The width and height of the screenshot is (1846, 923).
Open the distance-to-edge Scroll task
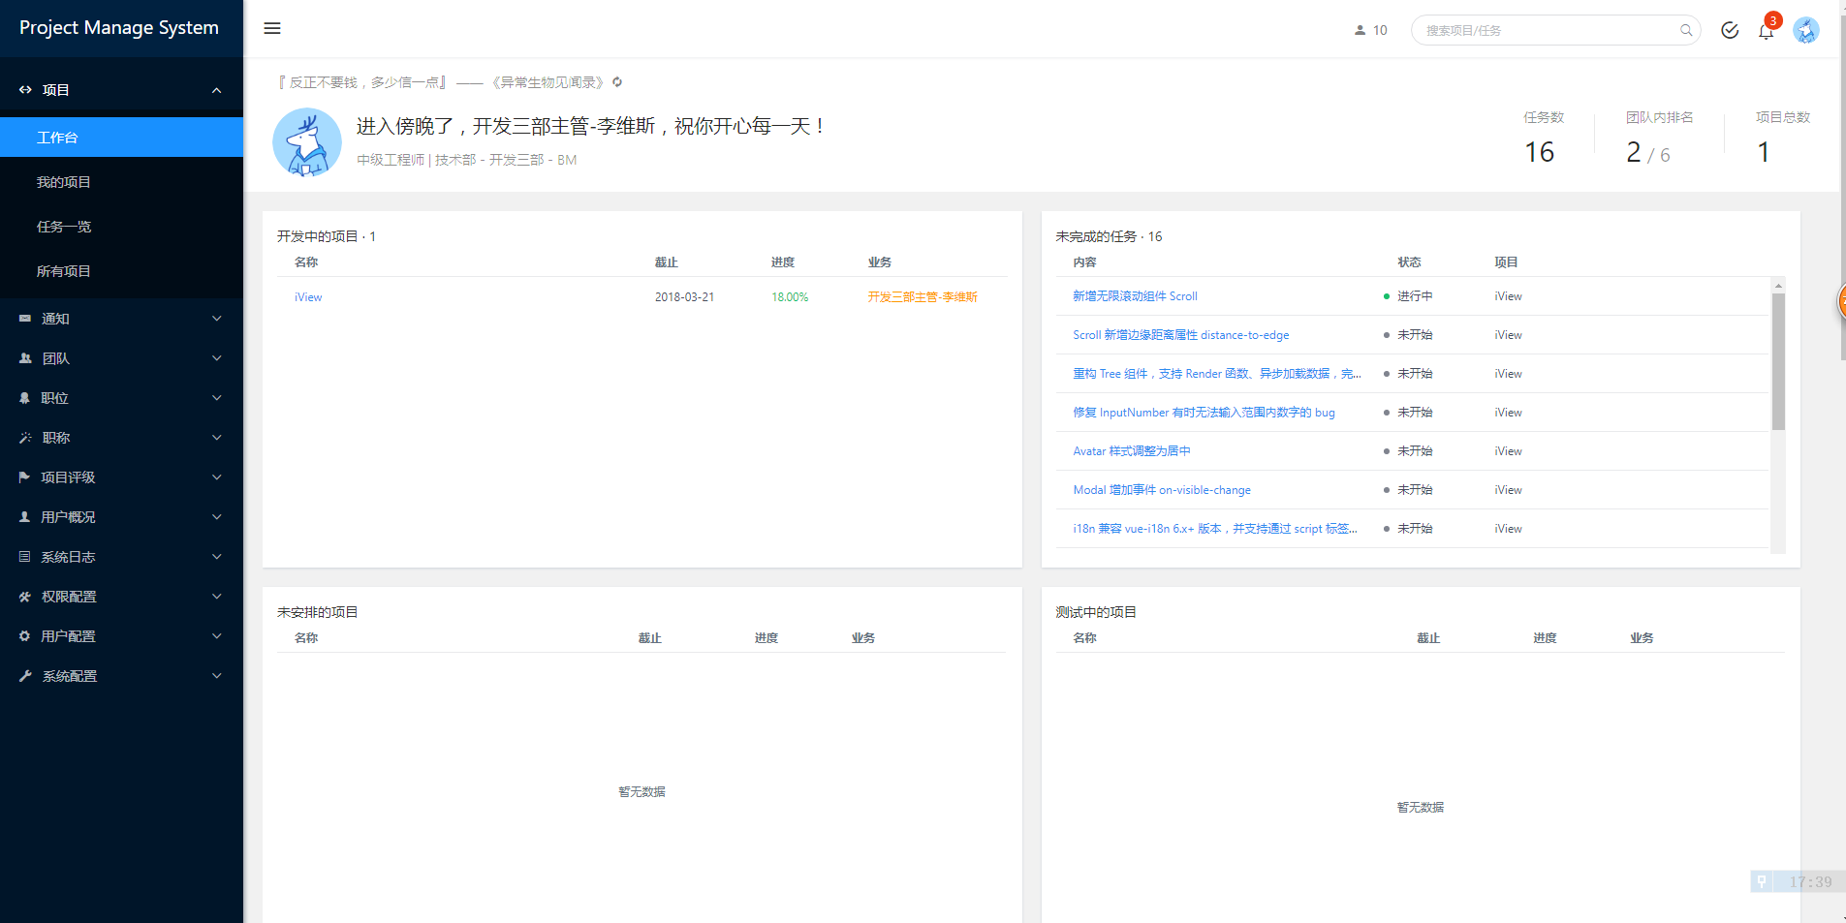[1181, 335]
